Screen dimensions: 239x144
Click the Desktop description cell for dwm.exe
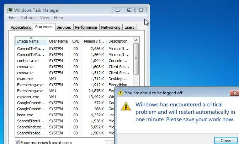tap(118, 79)
